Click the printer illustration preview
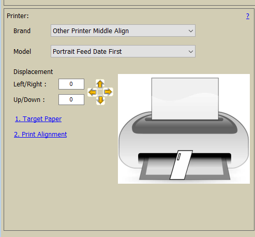The width and height of the screenshot is (255, 237). pos(184,129)
